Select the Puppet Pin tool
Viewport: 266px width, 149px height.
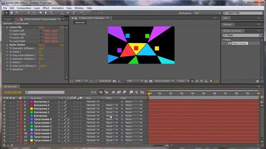pos(81,13)
